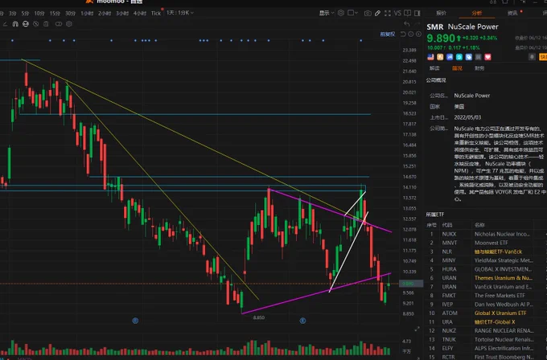547x360 pixels.
Task: Open the HURA GLOBAL X INVESTMEN... row
Action: tap(487, 269)
